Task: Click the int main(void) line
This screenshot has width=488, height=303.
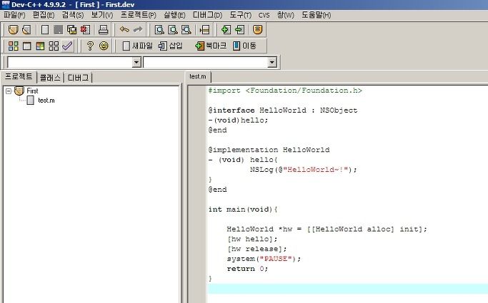Action: pyautogui.click(x=243, y=209)
